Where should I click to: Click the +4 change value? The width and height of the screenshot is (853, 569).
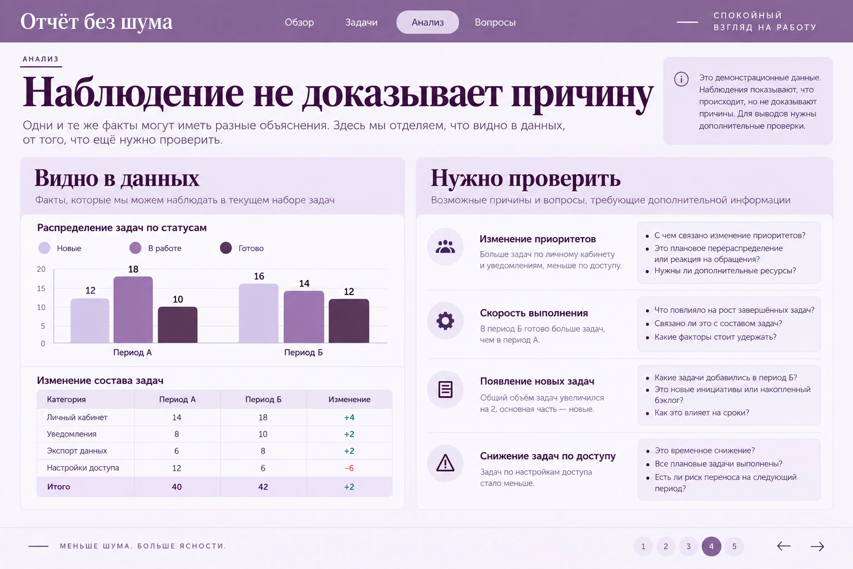coord(349,417)
